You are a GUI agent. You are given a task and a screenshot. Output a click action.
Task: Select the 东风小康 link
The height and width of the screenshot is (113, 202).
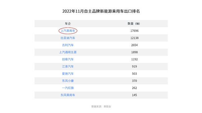point(68,81)
